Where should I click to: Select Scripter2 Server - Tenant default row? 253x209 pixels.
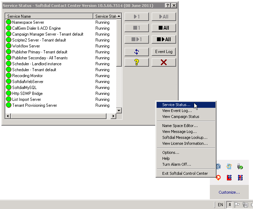click(61, 40)
